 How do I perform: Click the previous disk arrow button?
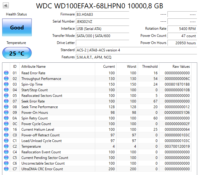(6, 6)
